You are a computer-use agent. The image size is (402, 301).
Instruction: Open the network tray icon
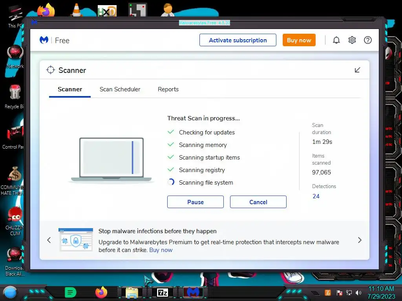coord(349,292)
